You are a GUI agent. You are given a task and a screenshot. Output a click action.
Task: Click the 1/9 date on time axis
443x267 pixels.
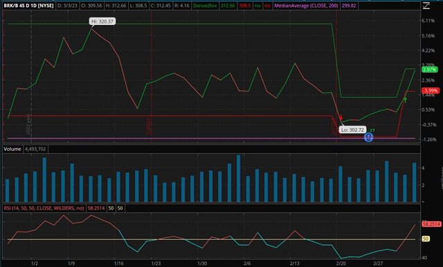tap(71, 264)
